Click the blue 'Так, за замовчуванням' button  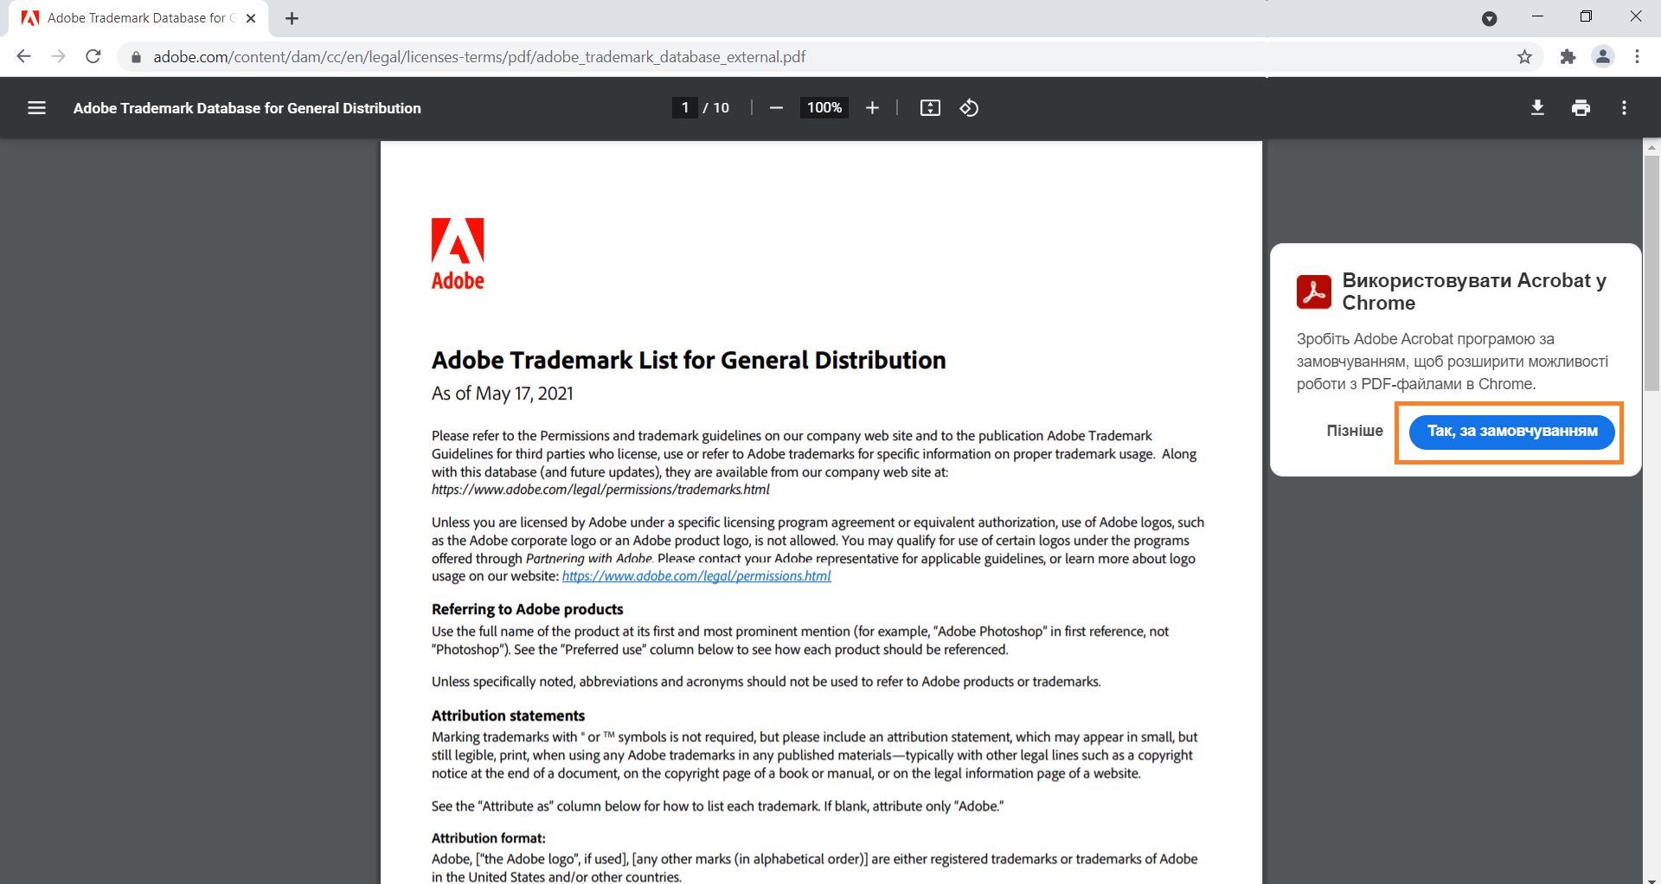click(x=1511, y=432)
